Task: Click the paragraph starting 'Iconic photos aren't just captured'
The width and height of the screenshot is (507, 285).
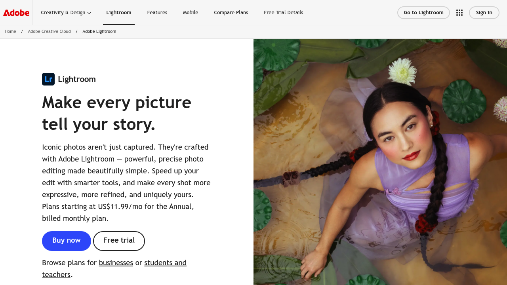Action: coord(126,183)
